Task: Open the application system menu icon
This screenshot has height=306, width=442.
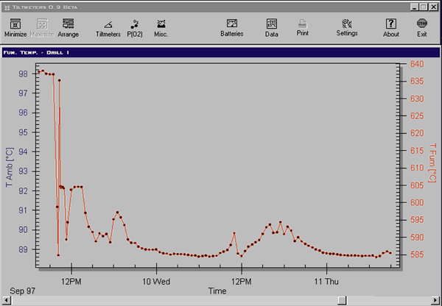Action: (7, 5)
